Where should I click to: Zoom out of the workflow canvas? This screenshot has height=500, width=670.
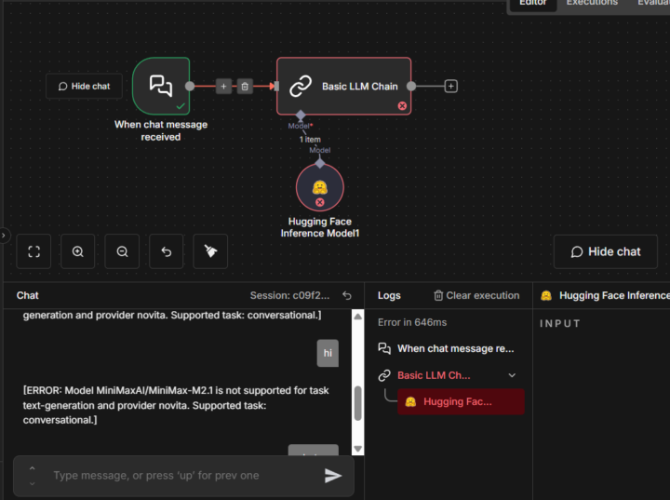pyautogui.click(x=122, y=251)
